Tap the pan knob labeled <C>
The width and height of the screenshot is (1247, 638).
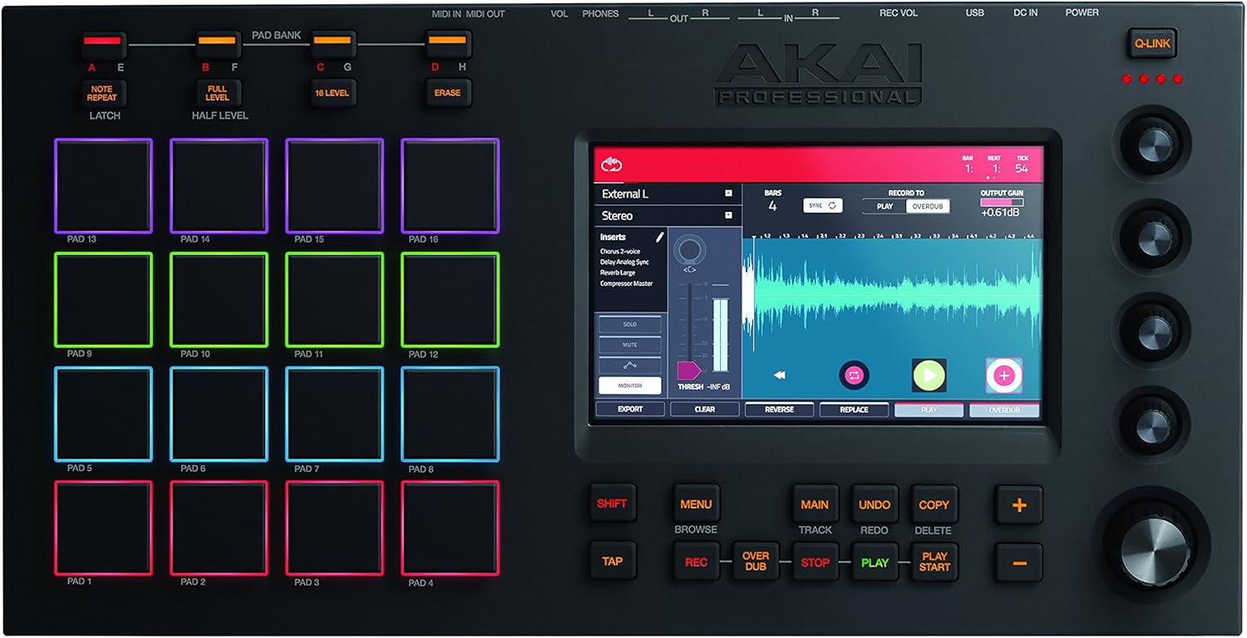pyautogui.click(x=688, y=249)
